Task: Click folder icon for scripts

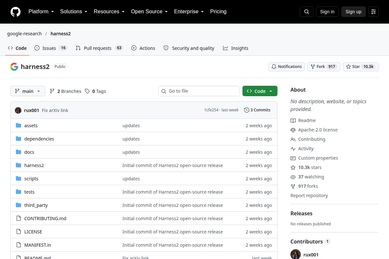Action: (18, 179)
